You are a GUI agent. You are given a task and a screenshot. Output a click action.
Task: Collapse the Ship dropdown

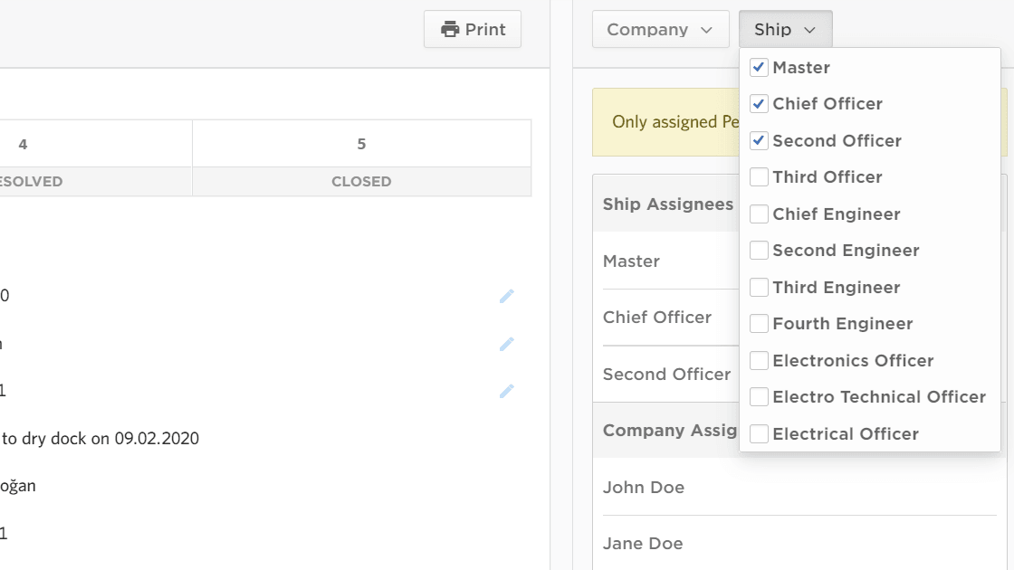click(x=785, y=30)
